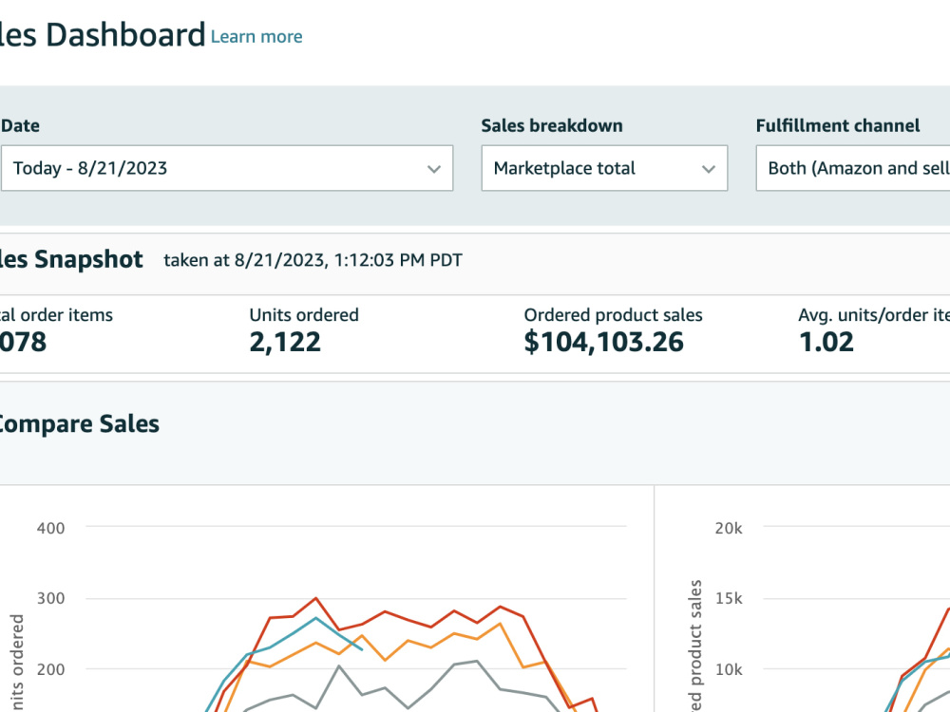Click the red line peak on units chart
The image size is (950, 712).
315,599
